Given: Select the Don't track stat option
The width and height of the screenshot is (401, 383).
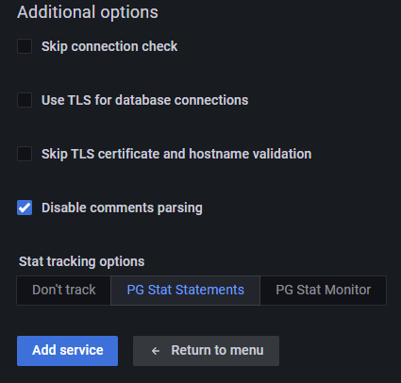Looking at the screenshot, I should point(64,291).
